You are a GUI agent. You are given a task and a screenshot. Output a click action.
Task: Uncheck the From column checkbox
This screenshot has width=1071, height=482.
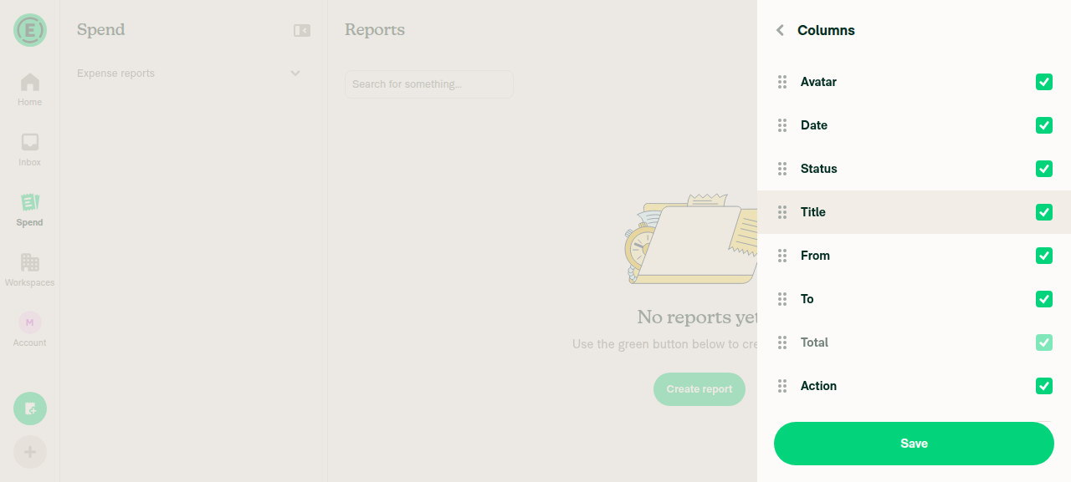pos(1044,256)
